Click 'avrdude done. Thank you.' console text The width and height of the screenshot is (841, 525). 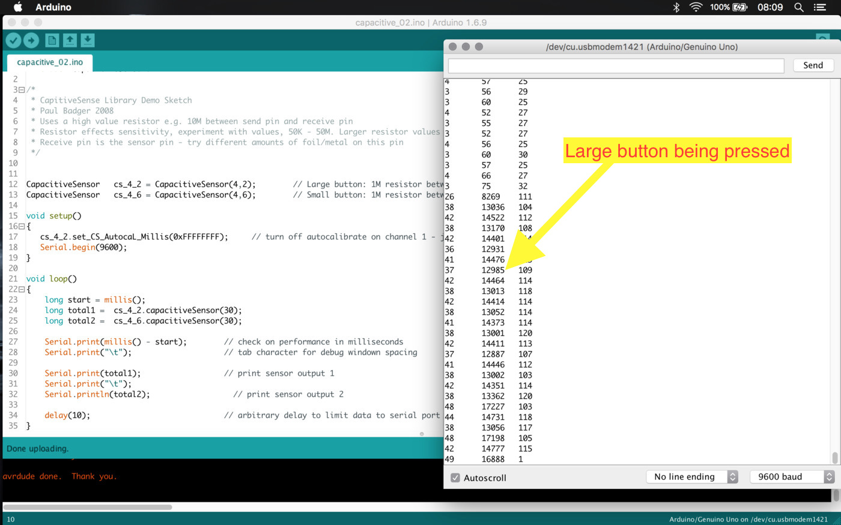click(x=60, y=476)
